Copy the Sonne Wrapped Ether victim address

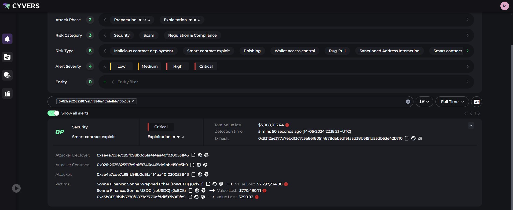[x=208, y=184]
